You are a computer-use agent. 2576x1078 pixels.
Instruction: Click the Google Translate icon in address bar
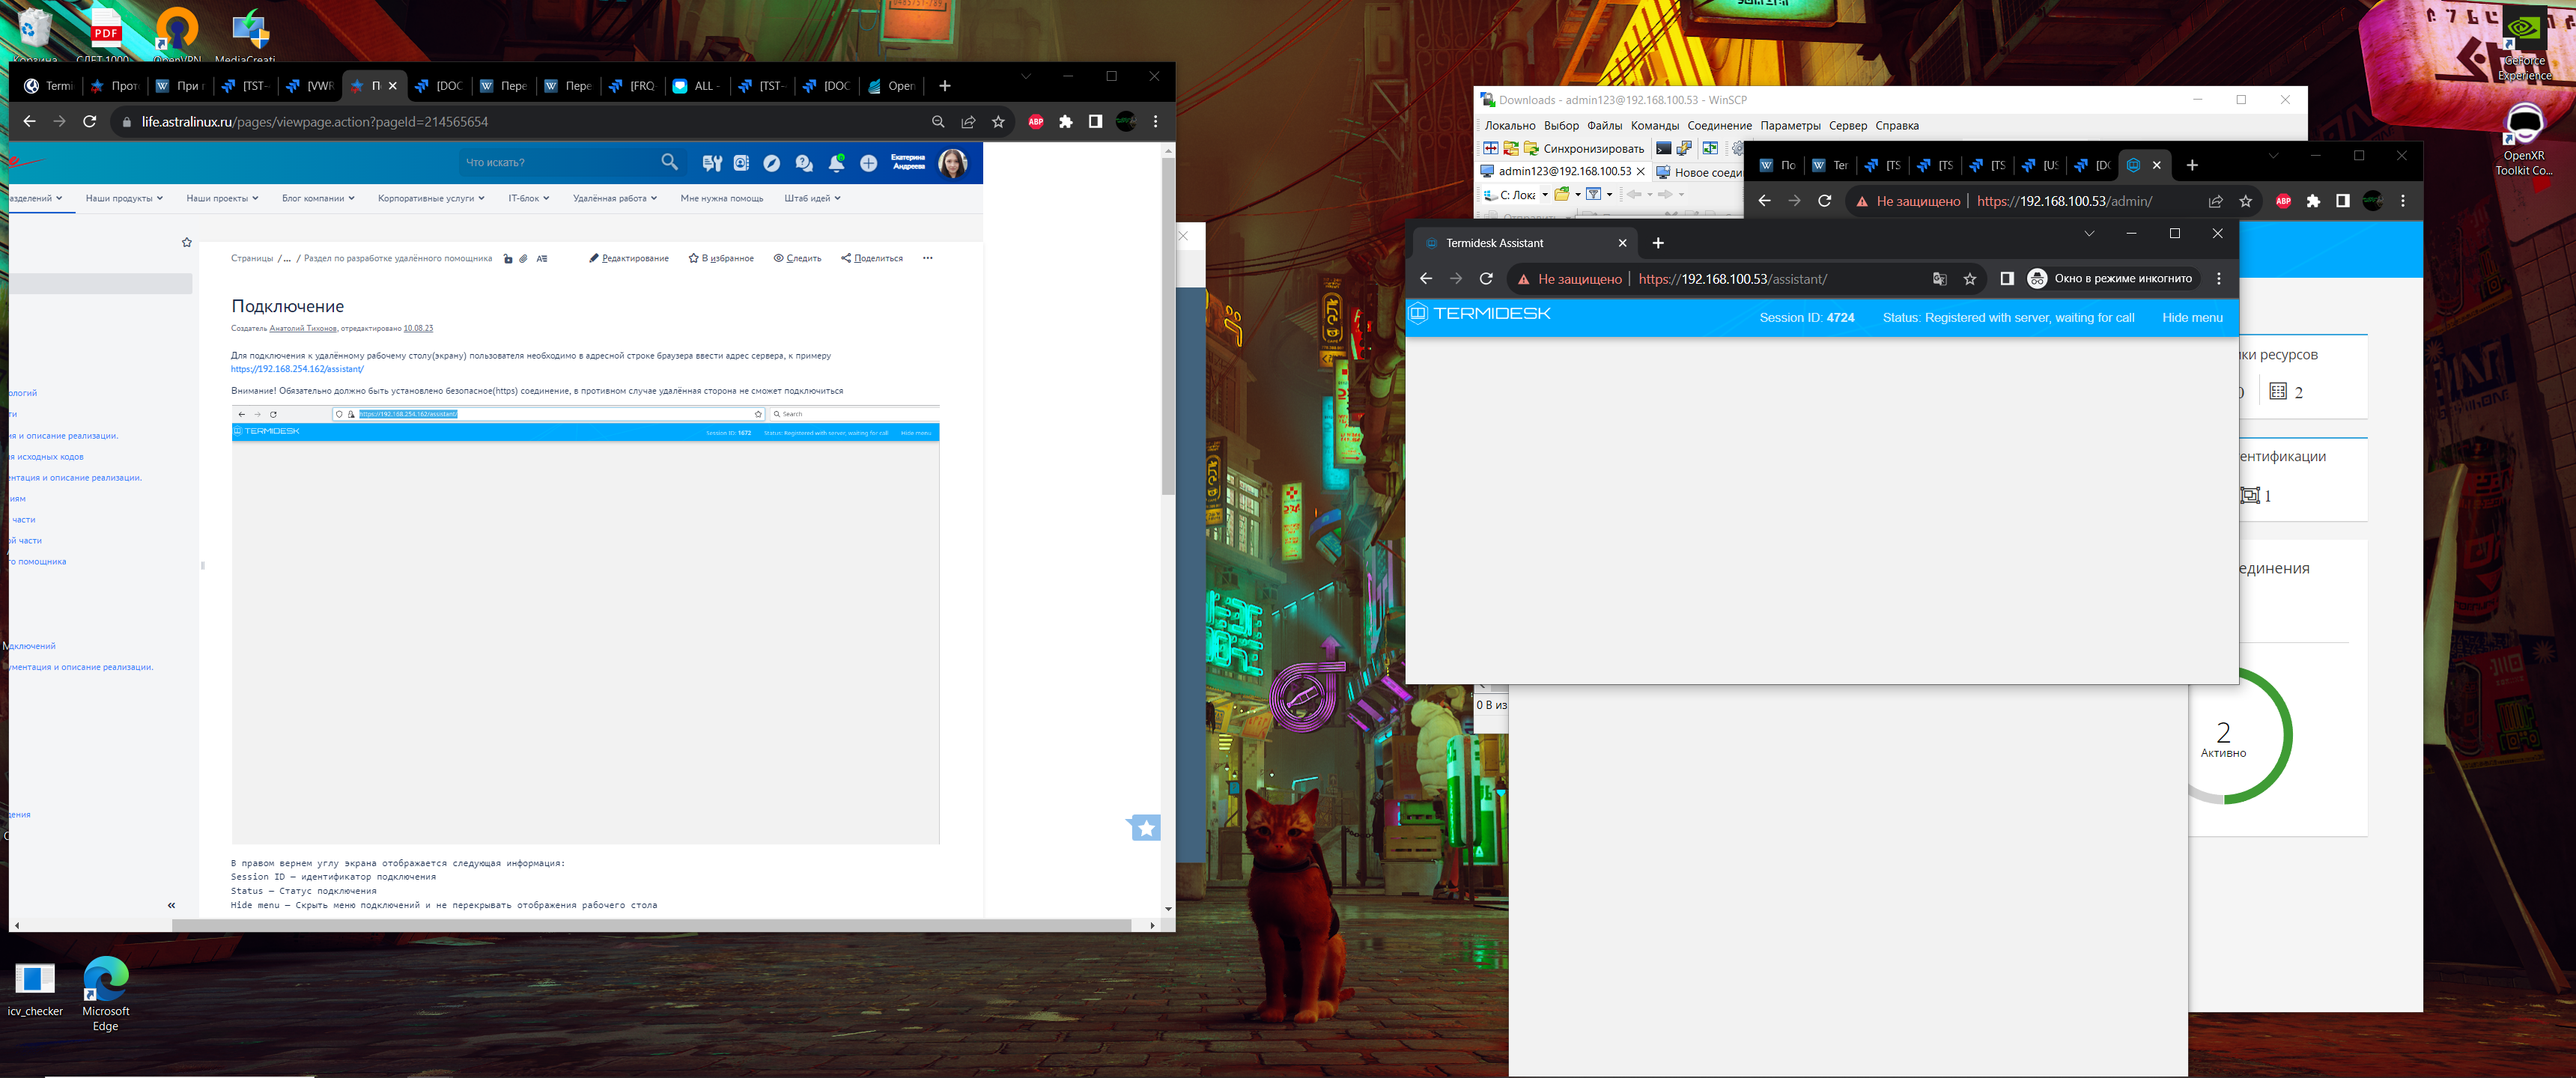point(1939,279)
